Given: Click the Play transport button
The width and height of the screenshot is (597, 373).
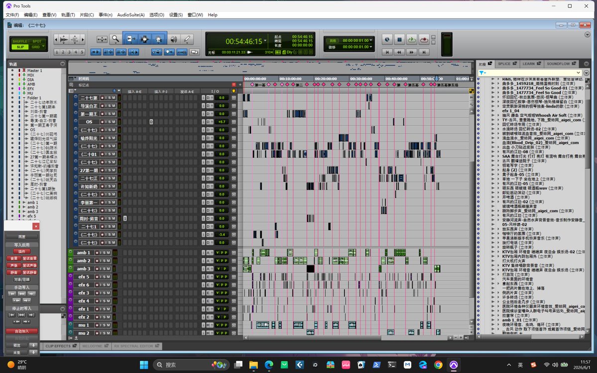Looking at the screenshot, I should click(x=411, y=39).
